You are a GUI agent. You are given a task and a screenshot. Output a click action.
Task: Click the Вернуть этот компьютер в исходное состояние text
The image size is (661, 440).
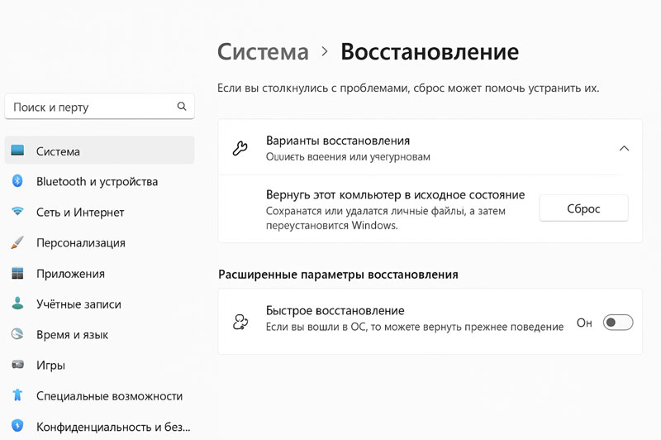[x=396, y=194]
